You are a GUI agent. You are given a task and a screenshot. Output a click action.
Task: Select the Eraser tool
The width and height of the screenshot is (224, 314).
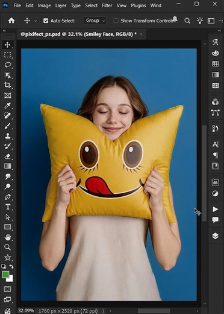pos(8,156)
